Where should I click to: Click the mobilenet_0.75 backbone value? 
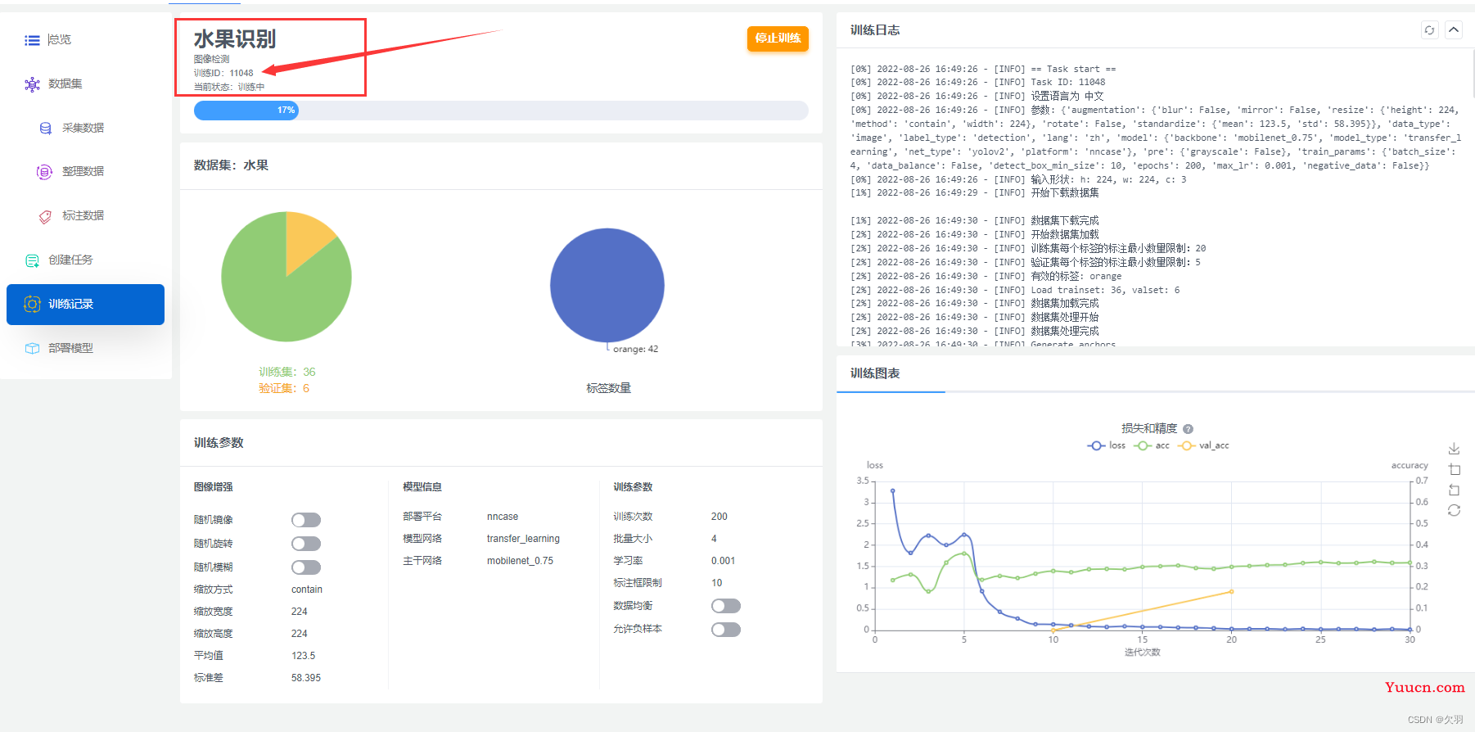coord(520,561)
